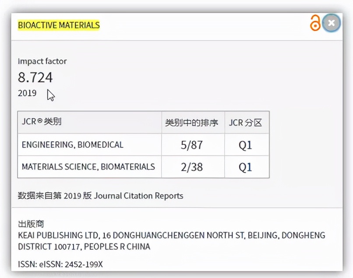Close the Bioactive Materials journal popup

(332, 23)
